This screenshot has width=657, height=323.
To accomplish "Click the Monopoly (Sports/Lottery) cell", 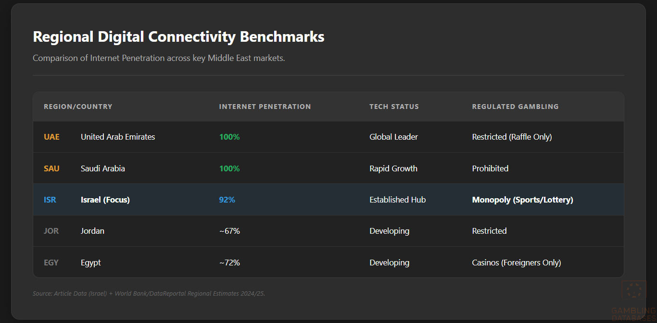I will tap(522, 200).
